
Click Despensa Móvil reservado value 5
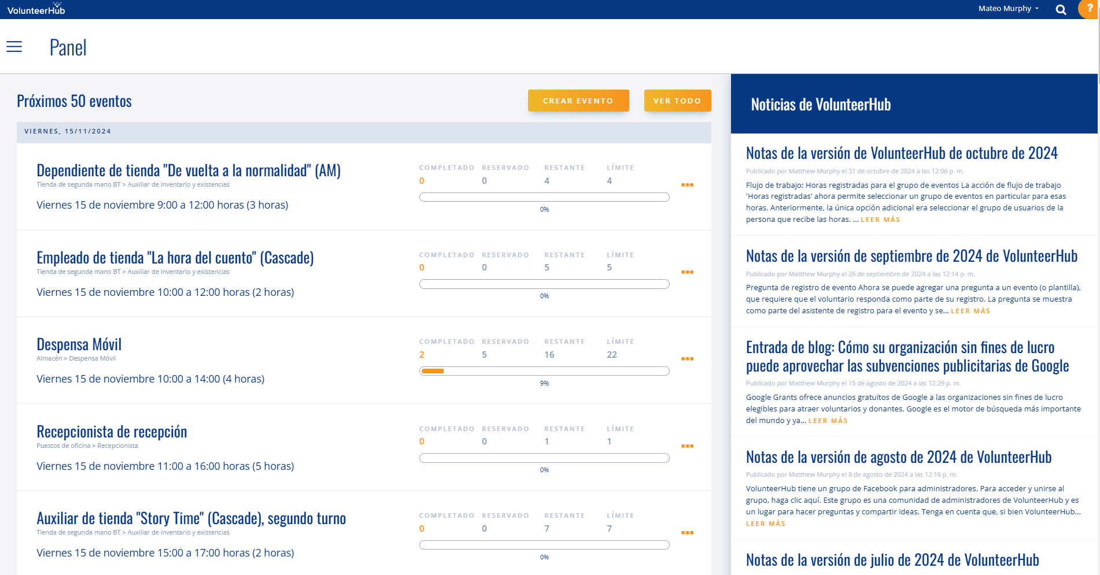click(x=485, y=355)
